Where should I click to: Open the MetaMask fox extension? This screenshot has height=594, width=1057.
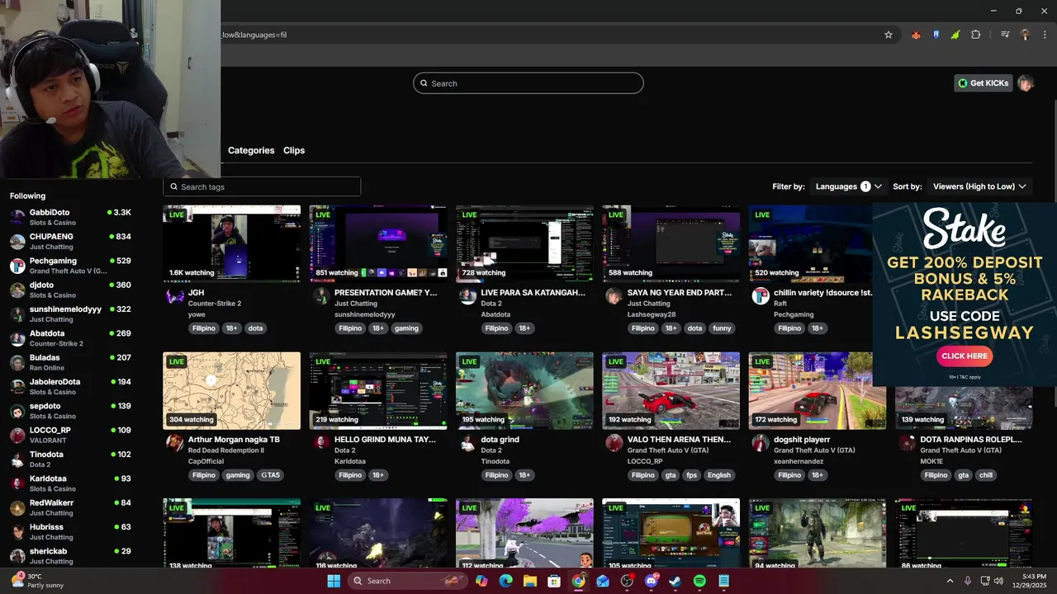coord(916,35)
